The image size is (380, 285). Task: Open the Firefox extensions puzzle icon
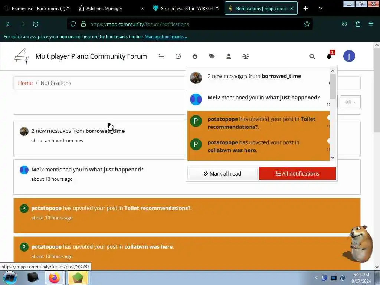(x=358, y=24)
